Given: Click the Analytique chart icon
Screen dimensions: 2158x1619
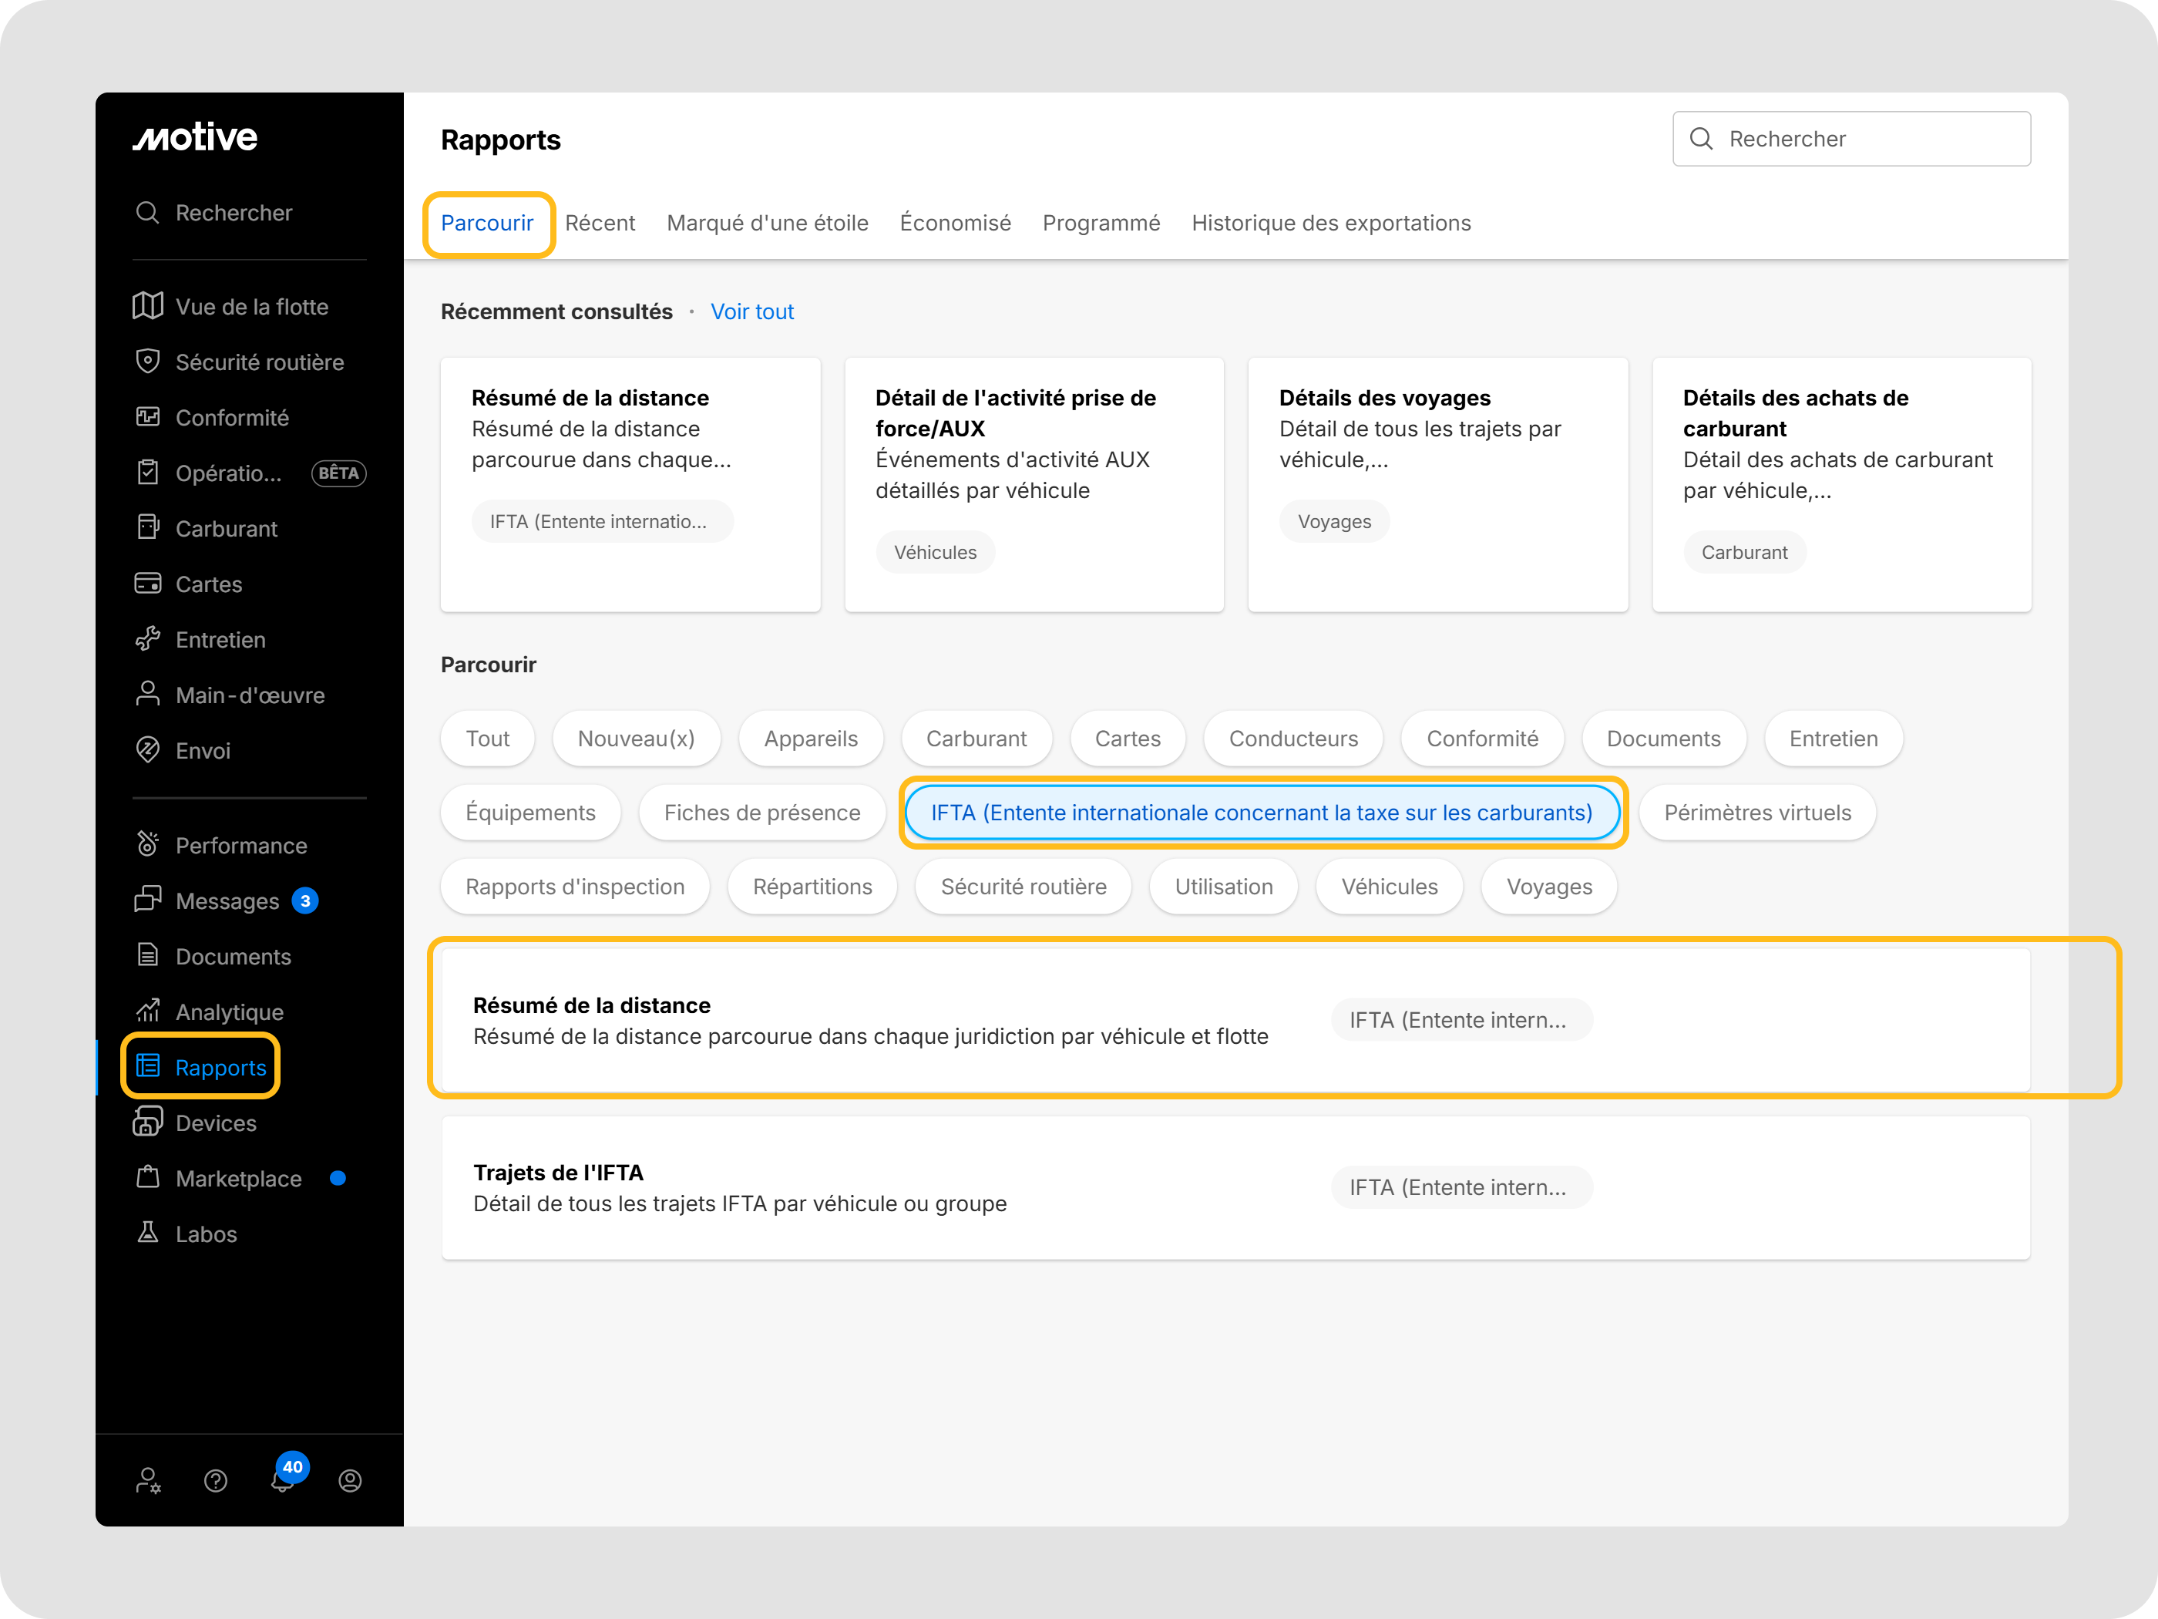Looking at the screenshot, I should point(147,1011).
